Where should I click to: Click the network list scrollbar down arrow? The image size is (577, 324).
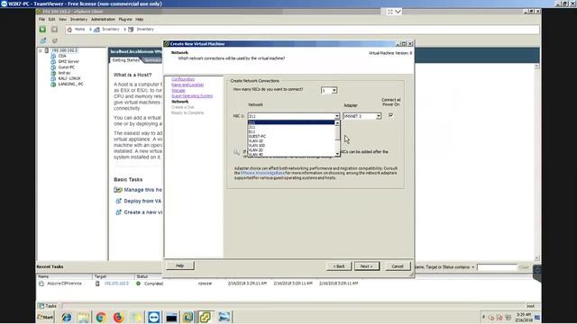(x=337, y=154)
